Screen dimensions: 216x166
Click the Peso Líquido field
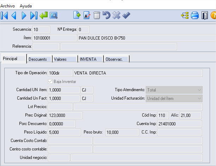64,132
